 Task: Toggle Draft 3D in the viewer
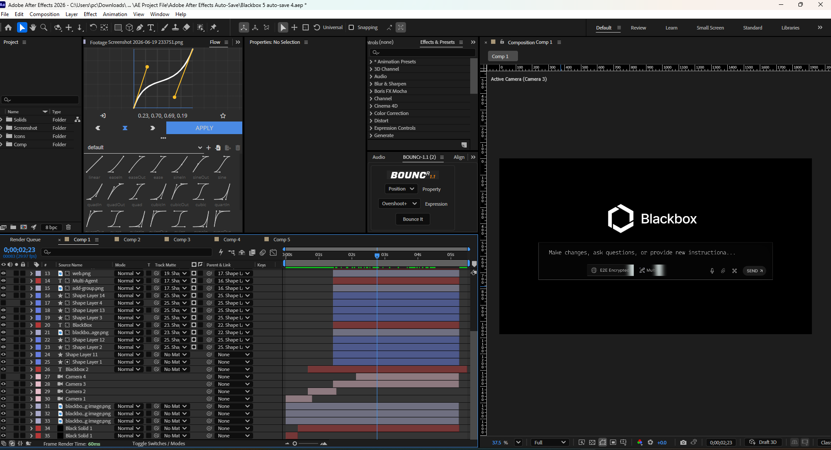point(763,442)
